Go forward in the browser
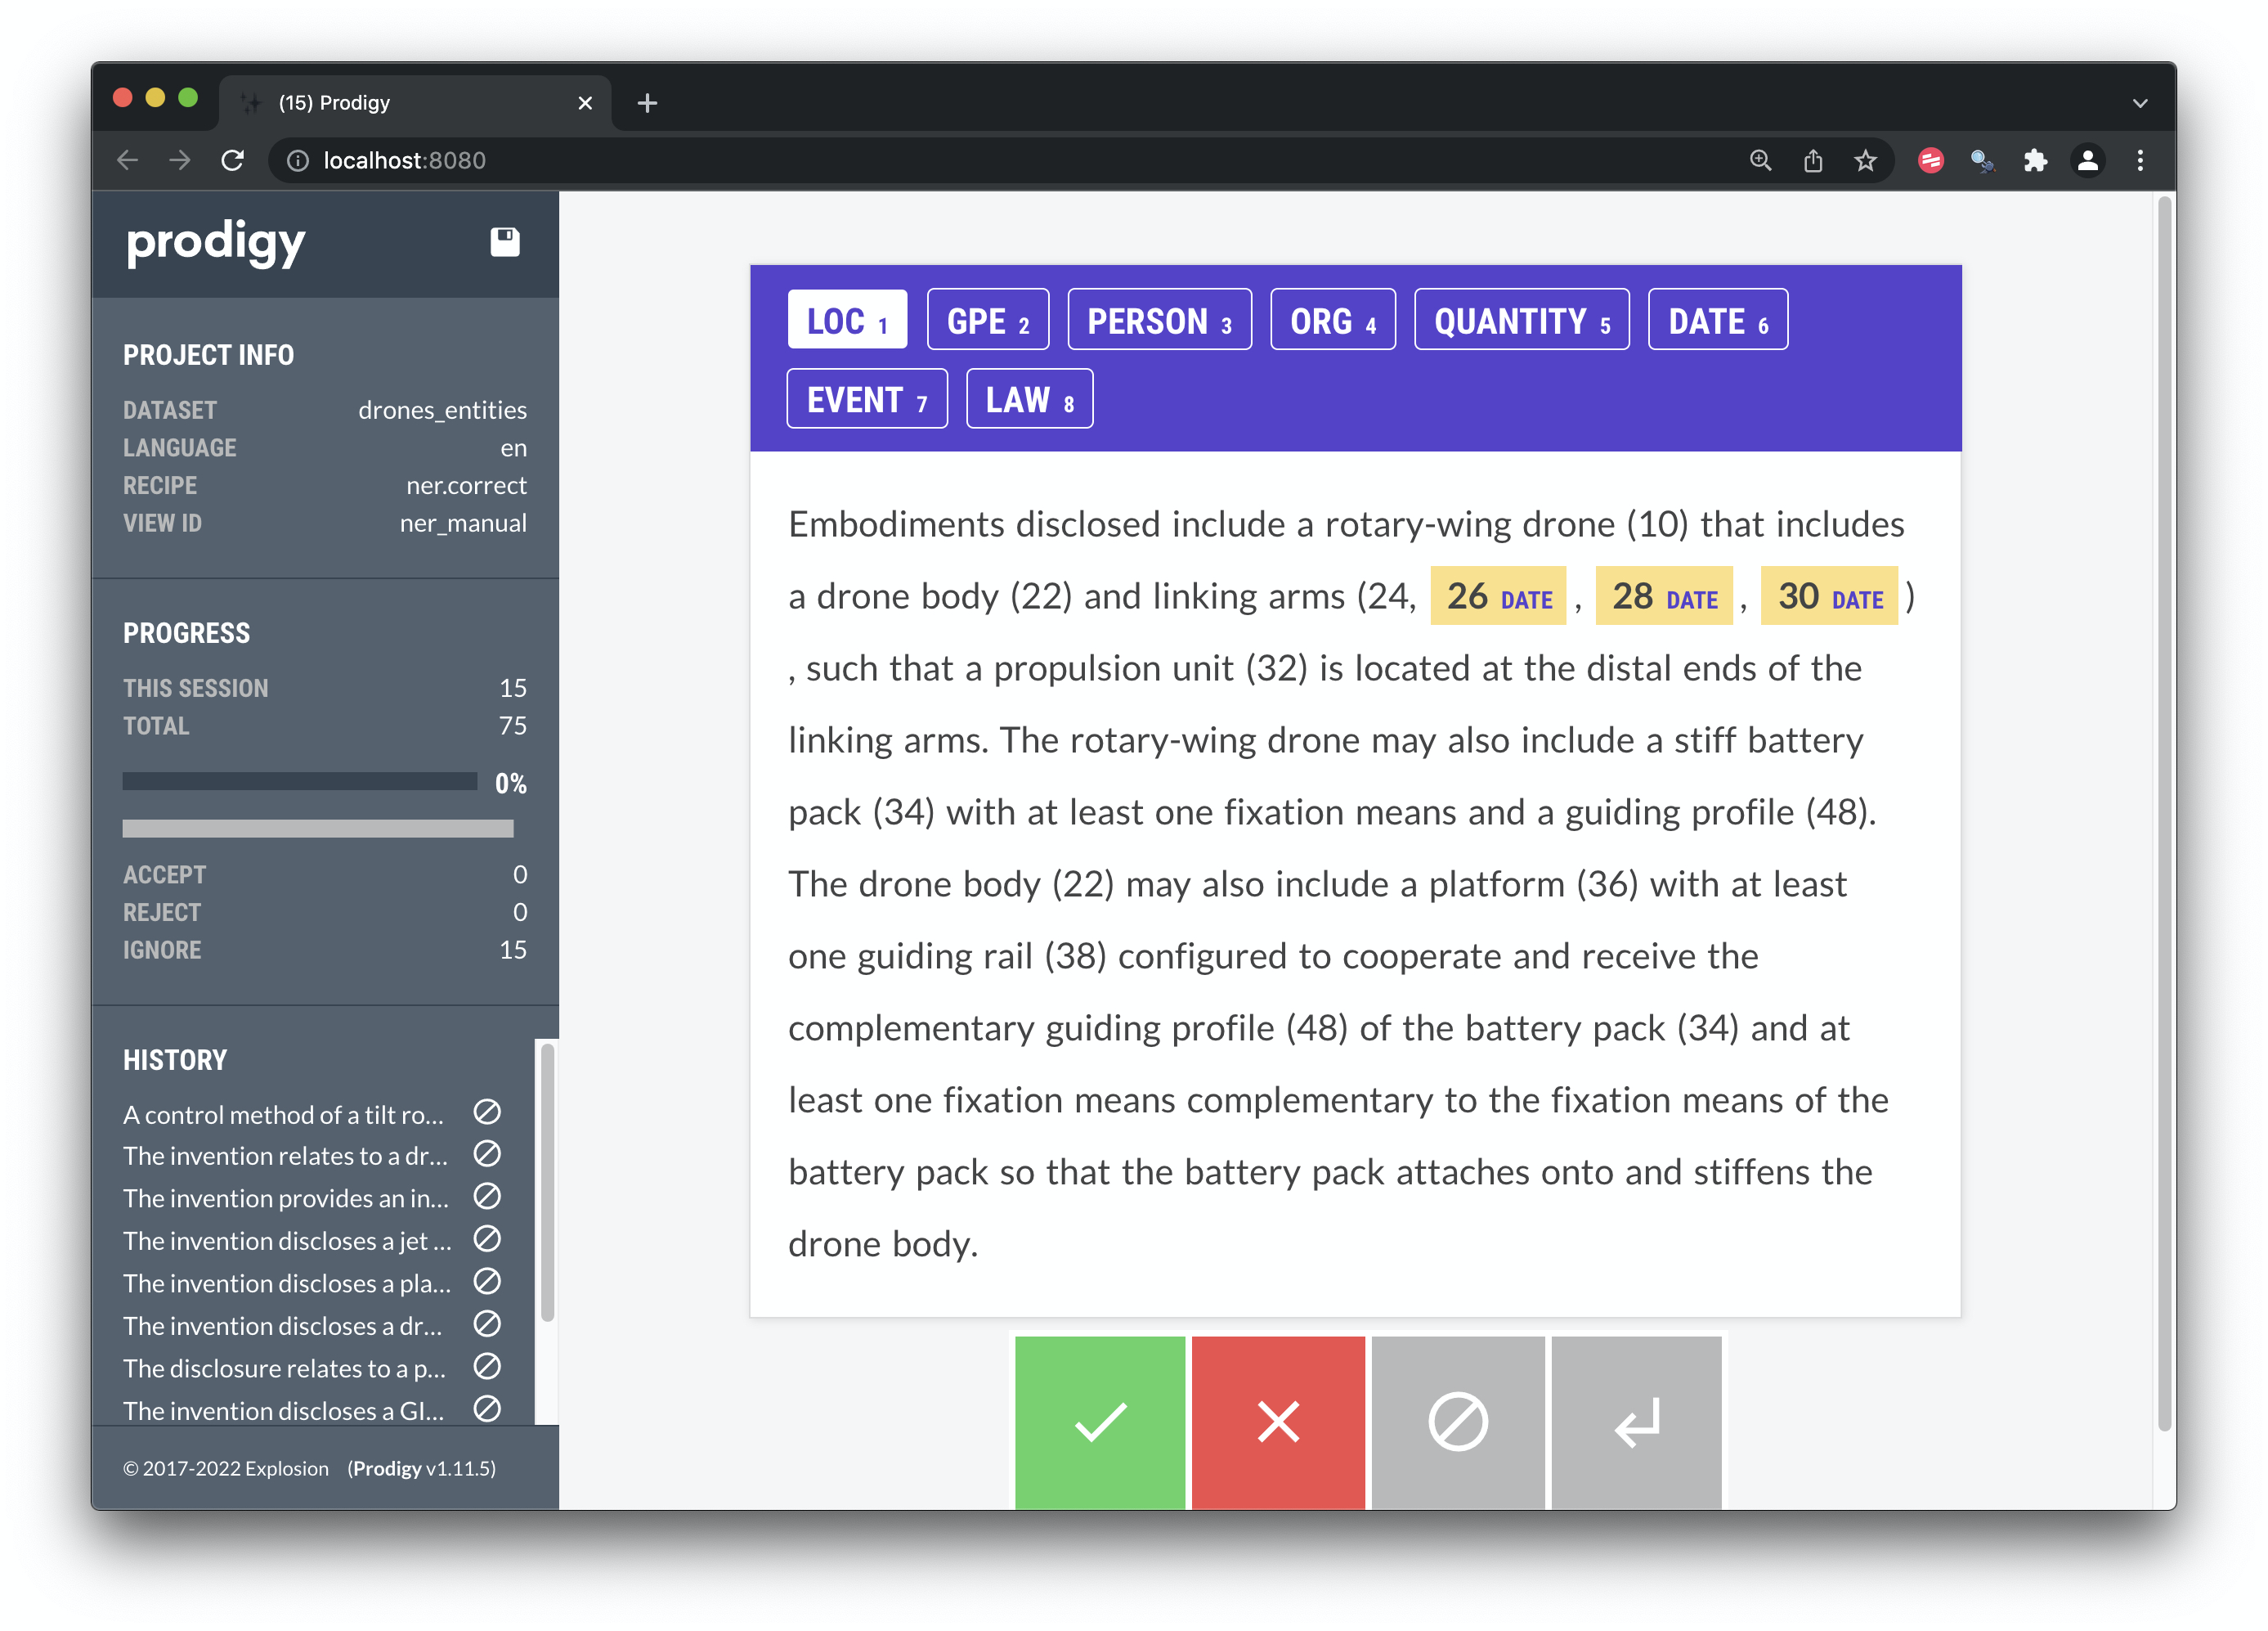 180,160
